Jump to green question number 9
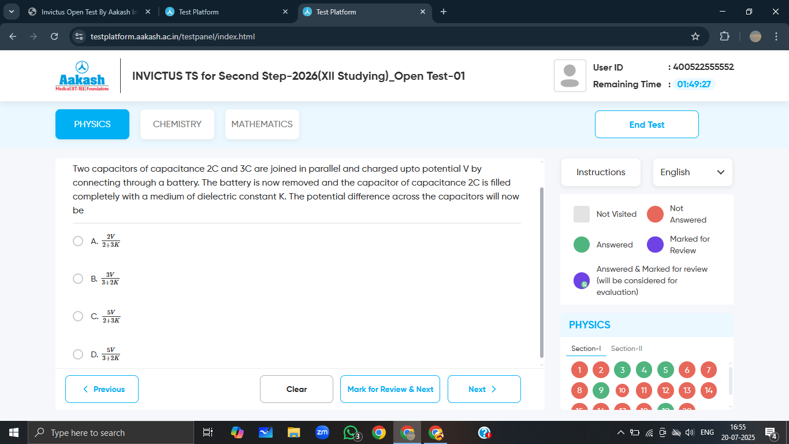 [x=601, y=390]
